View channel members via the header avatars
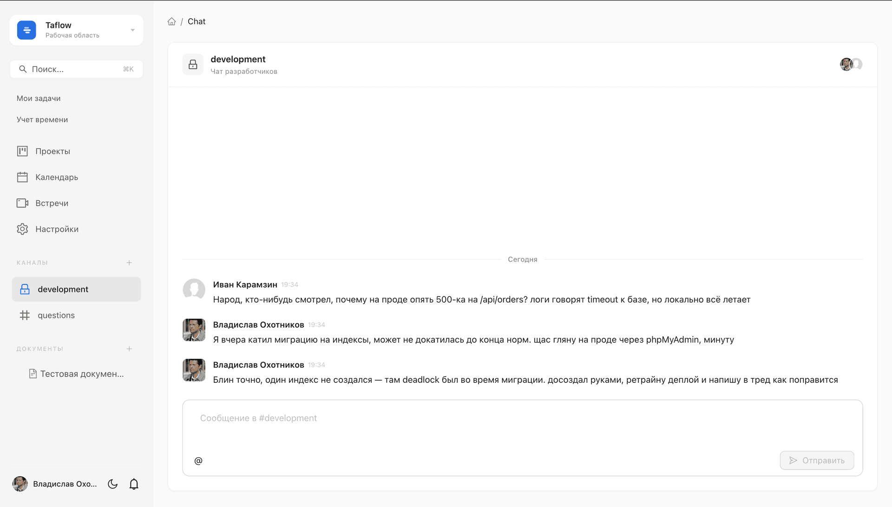Screen dimensions: 892x507 (851, 64)
